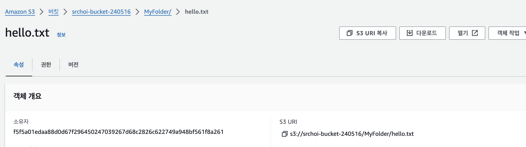
Task: Click breadcrumb chevron after srchoi-bucket-240516
Action: 137,12
